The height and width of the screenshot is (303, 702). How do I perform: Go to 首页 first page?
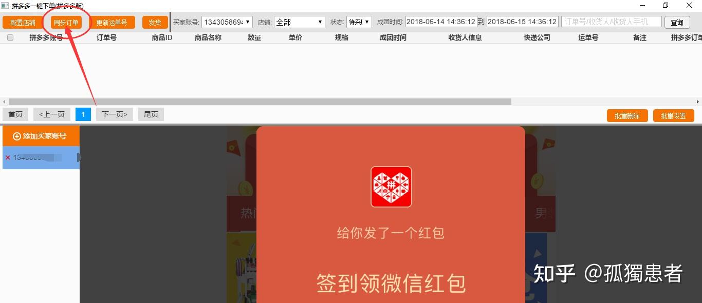[x=15, y=114]
